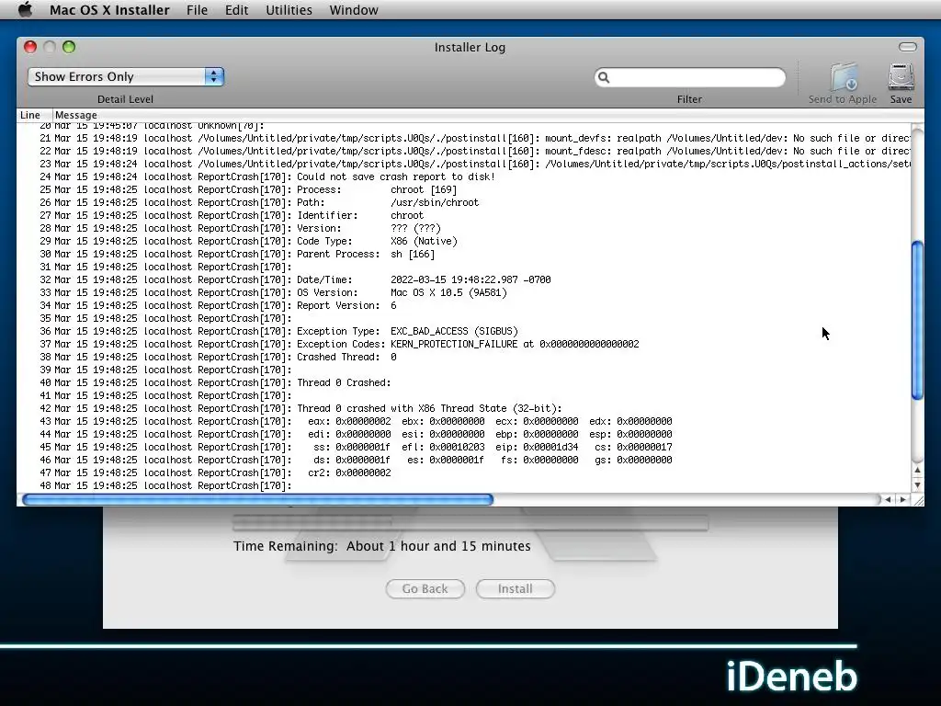The height and width of the screenshot is (706, 941).
Task: Select log line 44 with edi register values
Action: pyautogui.click(x=464, y=434)
